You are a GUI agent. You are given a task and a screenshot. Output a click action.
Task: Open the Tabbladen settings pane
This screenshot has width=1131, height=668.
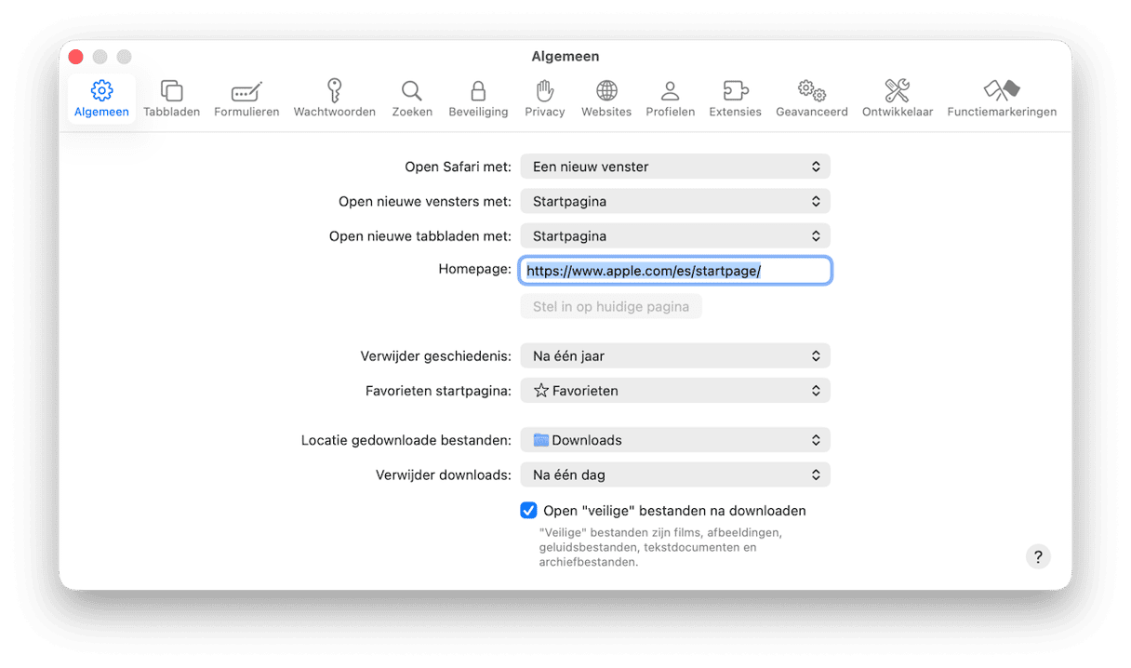coord(171,99)
